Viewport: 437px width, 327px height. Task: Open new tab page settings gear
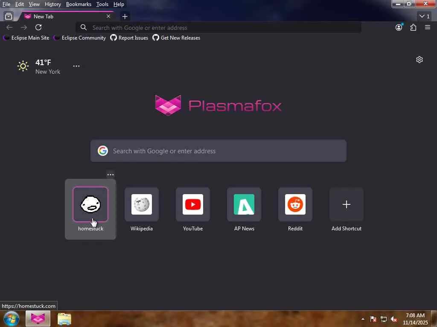(x=419, y=60)
